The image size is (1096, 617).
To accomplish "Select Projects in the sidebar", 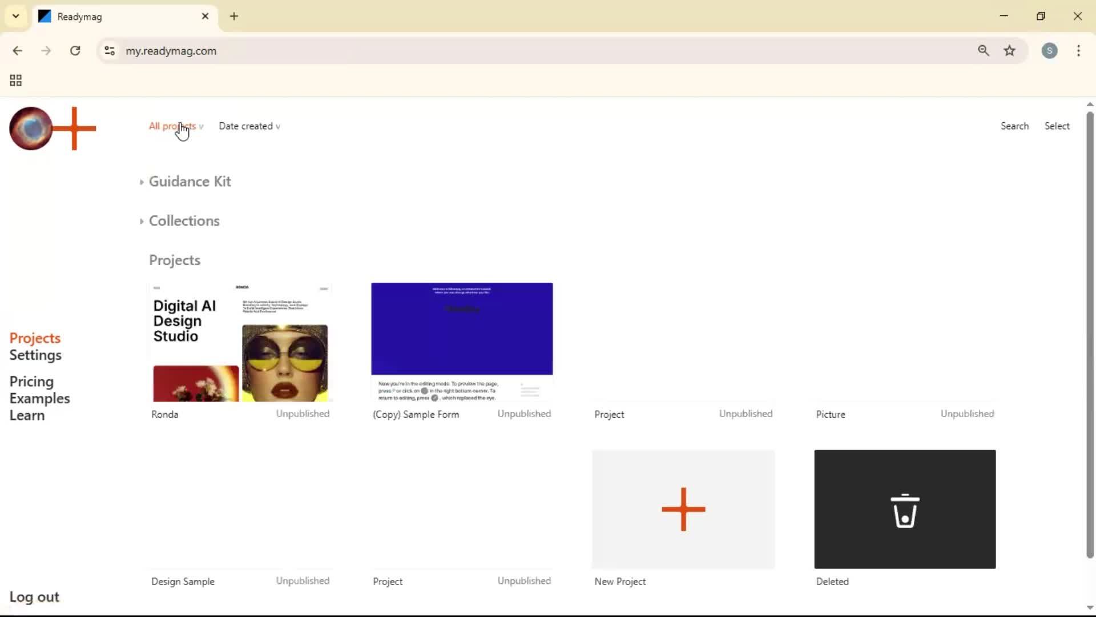I will 35,338.
